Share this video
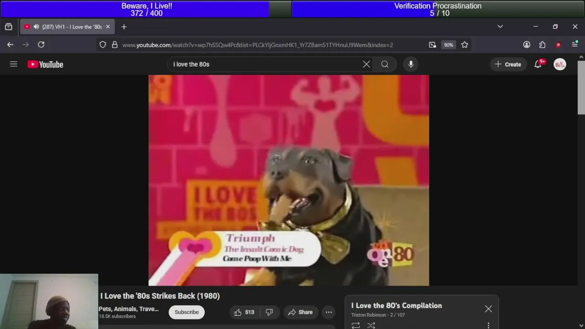The image size is (585, 329). pyautogui.click(x=300, y=312)
